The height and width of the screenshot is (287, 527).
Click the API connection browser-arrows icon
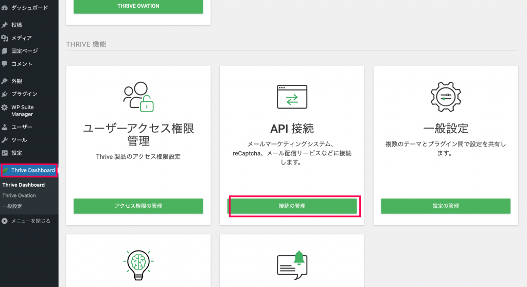pyautogui.click(x=292, y=97)
